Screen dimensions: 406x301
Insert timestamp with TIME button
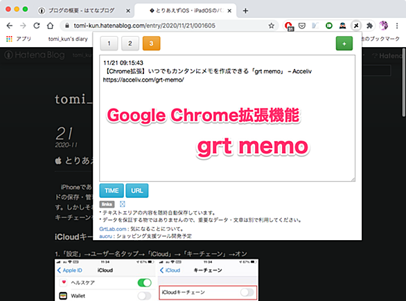point(112,190)
